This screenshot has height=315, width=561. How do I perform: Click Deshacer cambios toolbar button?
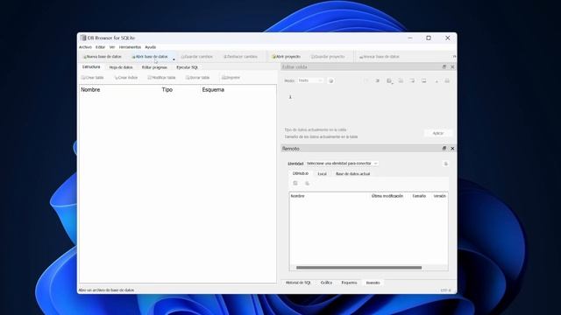[x=240, y=57]
